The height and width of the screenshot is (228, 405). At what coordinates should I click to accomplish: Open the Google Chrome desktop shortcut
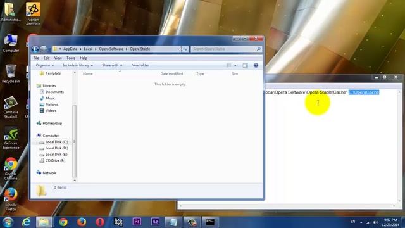coord(11,169)
